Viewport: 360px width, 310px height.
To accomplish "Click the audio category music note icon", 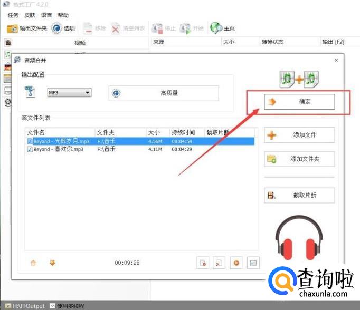I will (8, 55).
